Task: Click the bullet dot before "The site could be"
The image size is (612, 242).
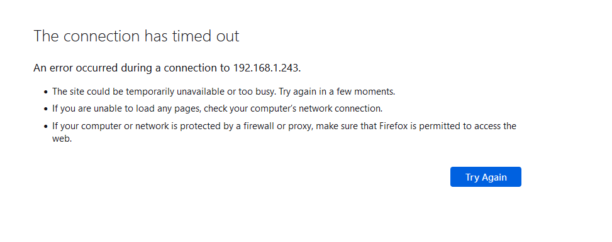Action: point(46,92)
